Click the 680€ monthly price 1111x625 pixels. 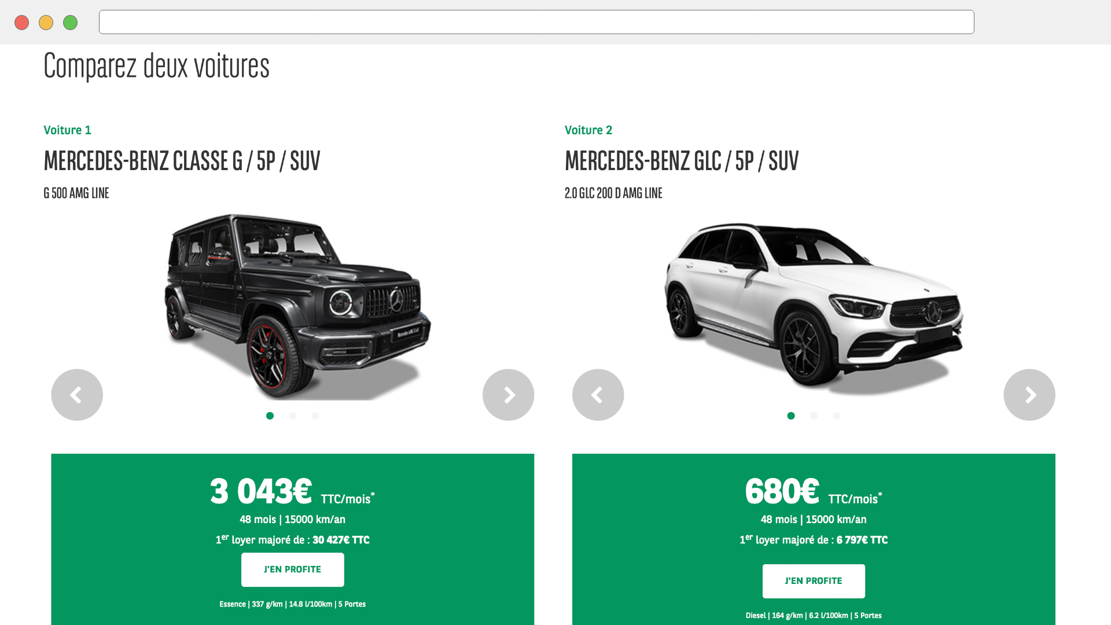point(782,491)
